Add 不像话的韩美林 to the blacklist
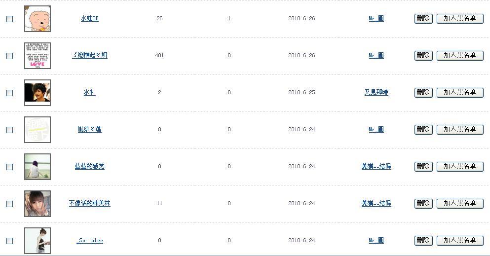This screenshot has height=256, width=490. pyautogui.click(x=460, y=203)
